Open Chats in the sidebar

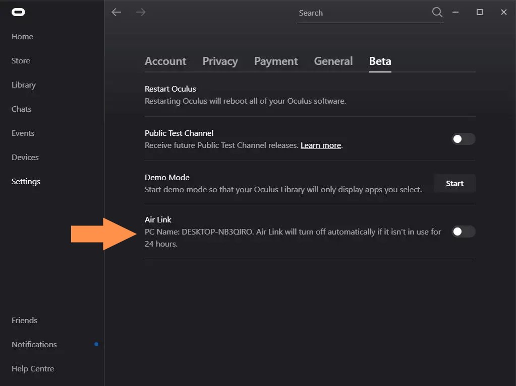tap(21, 109)
